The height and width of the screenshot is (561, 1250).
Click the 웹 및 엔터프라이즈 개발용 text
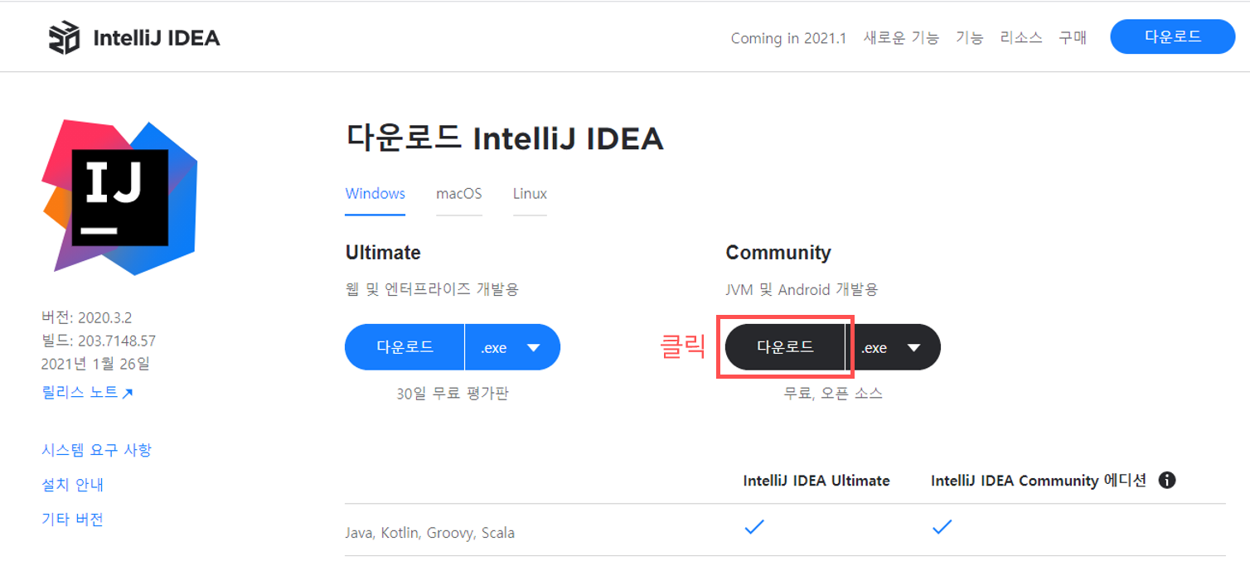tap(432, 290)
